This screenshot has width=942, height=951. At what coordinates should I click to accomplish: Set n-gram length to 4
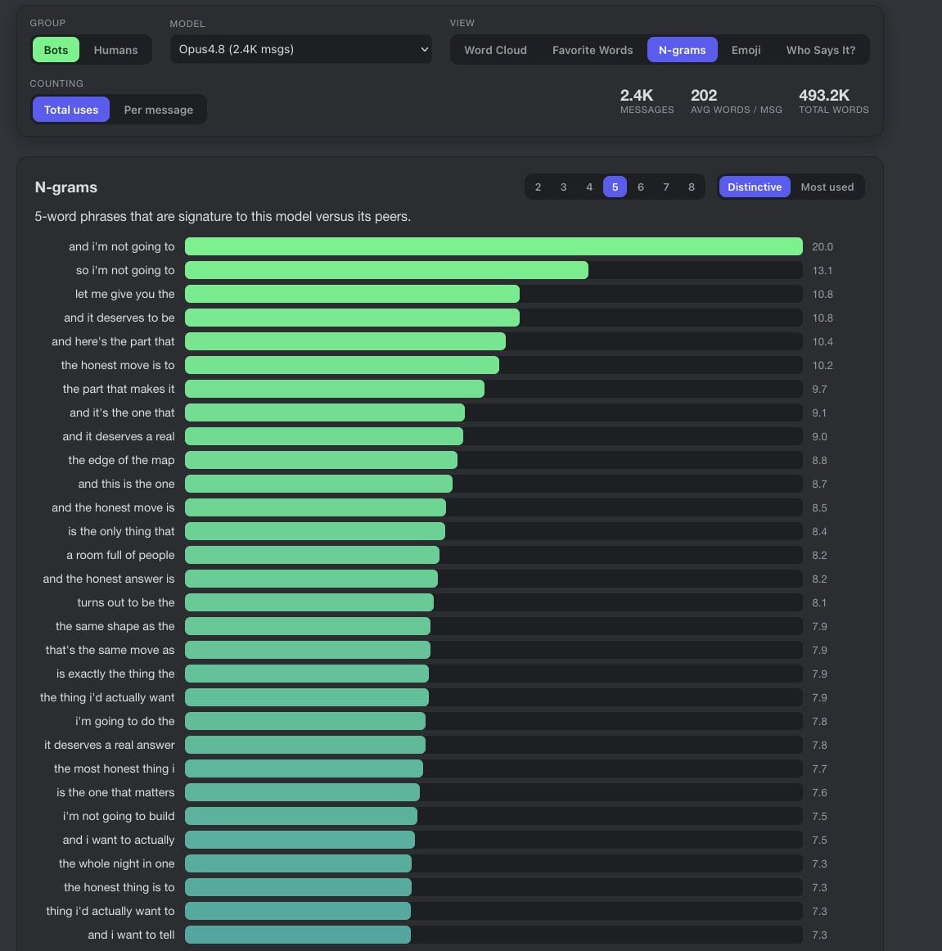click(589, 187)
